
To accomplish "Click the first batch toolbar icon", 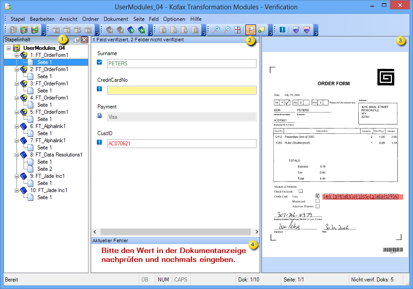I will (x=13, y=30).
